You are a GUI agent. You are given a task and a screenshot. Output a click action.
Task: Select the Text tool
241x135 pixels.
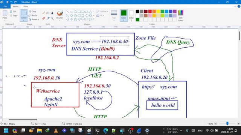point(52,13)
